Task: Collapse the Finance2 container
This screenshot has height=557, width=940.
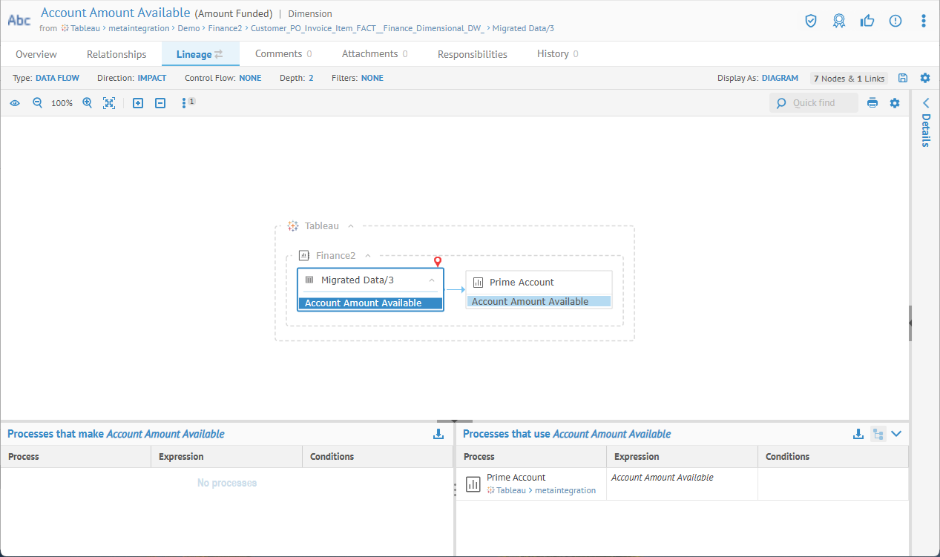Action: tap(367, 256)
